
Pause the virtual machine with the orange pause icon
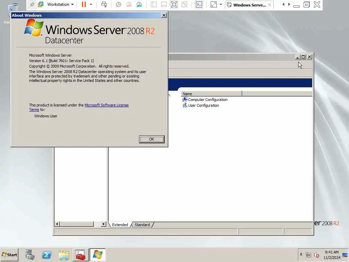pos(84,4)
